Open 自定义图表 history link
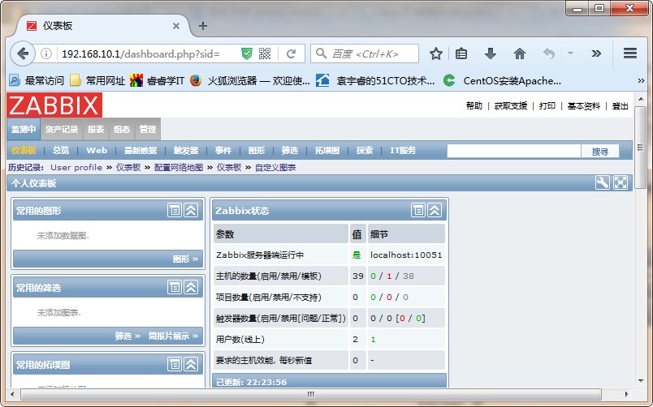 pyautogui.click(x=275, y=167)
